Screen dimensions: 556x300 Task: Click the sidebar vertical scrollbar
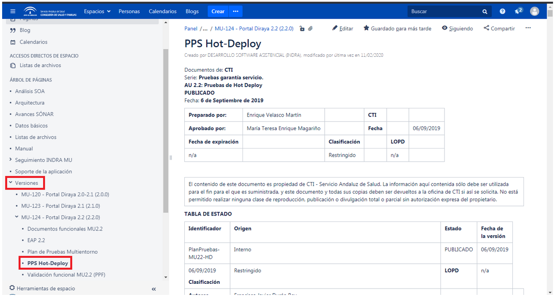[x=166, y=130]
